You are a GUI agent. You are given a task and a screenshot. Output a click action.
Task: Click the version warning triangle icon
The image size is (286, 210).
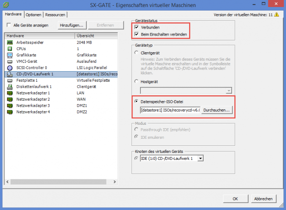tap(276, 14)
